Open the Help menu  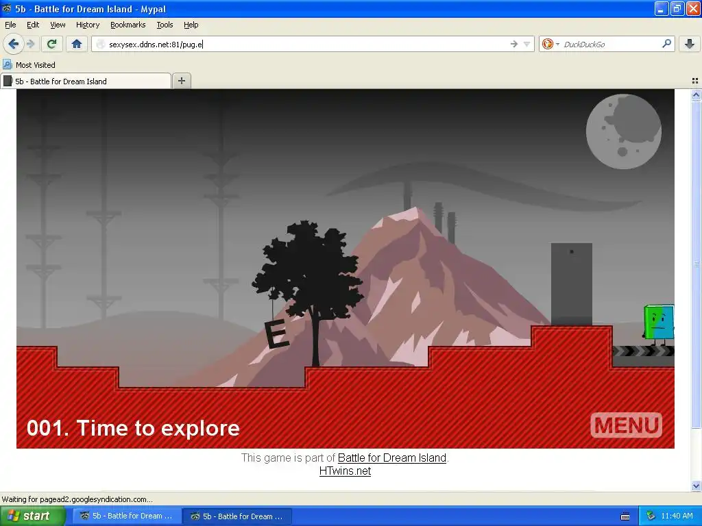(191, 25)
